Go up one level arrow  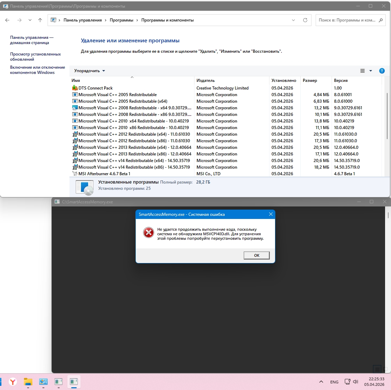click(40, 20)
